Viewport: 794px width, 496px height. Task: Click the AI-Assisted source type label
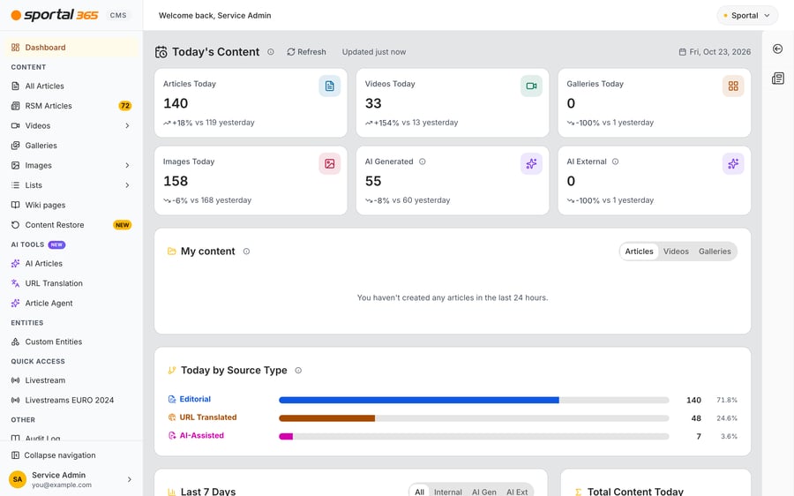click(x=201, y=436)
